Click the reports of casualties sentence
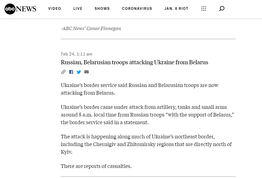Viewport: 262px width, 178px height. (96, 166)
